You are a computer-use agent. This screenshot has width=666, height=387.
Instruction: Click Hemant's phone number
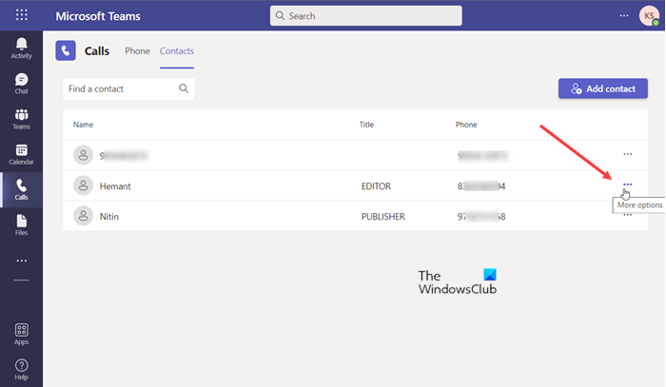481,185
